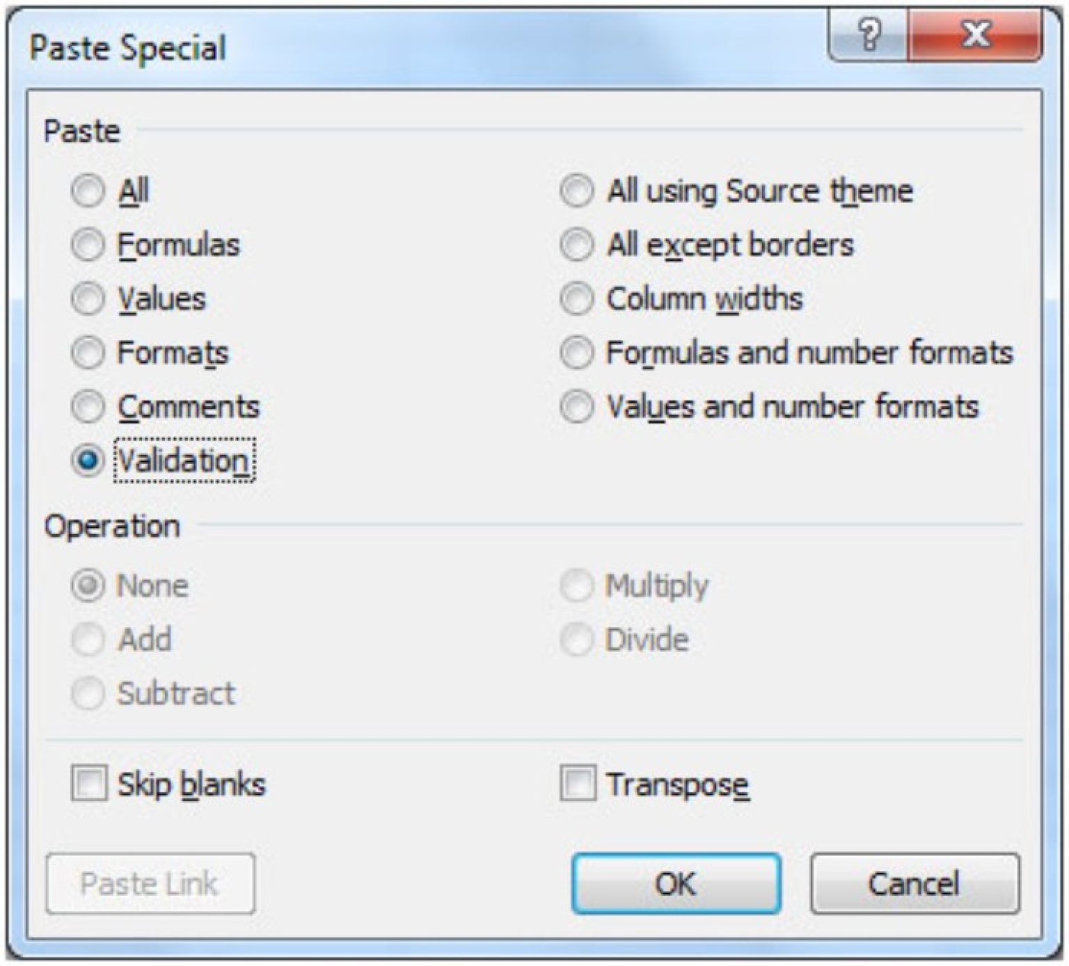Confirm with the OK button
Viewport: 1069px width, 966px height.
pos(677,884)
